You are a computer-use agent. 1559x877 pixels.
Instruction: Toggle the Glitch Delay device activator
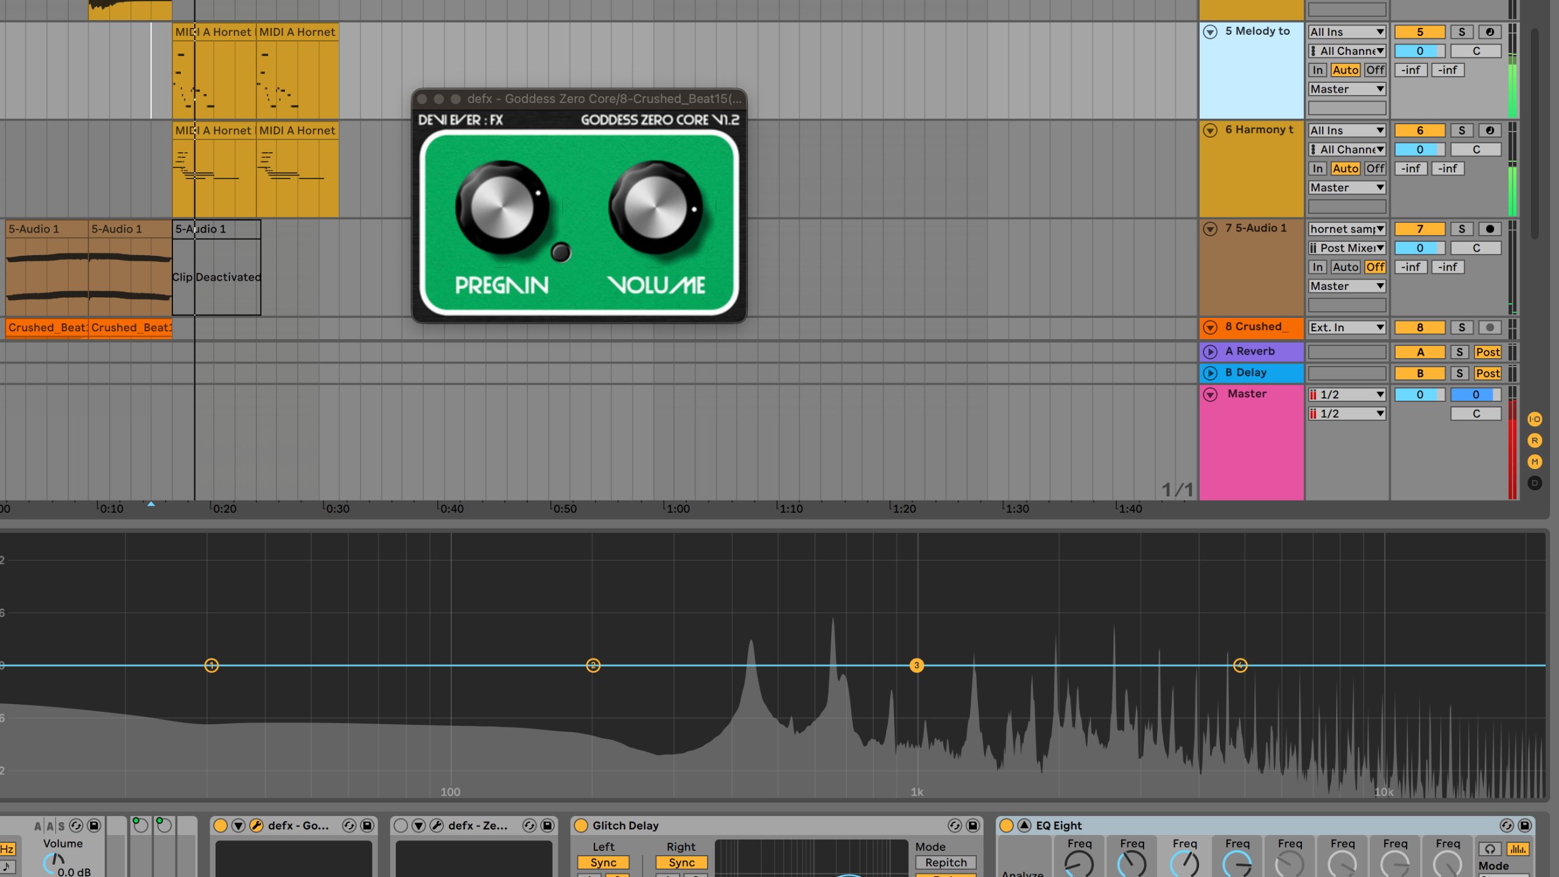(x=581, y=825)
